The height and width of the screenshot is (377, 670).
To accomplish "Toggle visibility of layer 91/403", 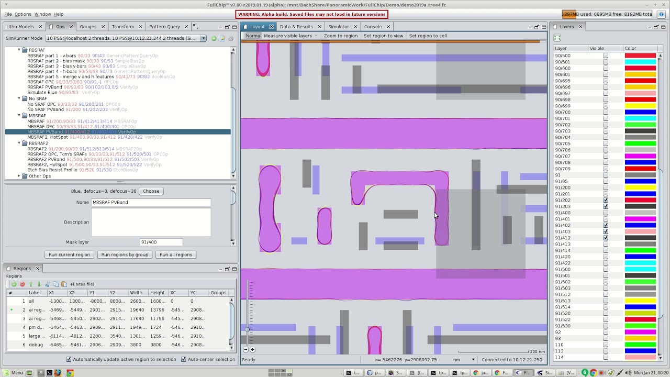I will (x=606, y=231).
